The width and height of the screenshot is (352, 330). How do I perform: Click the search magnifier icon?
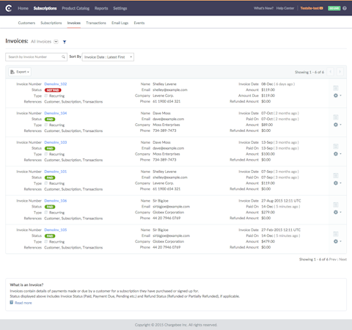63,57
